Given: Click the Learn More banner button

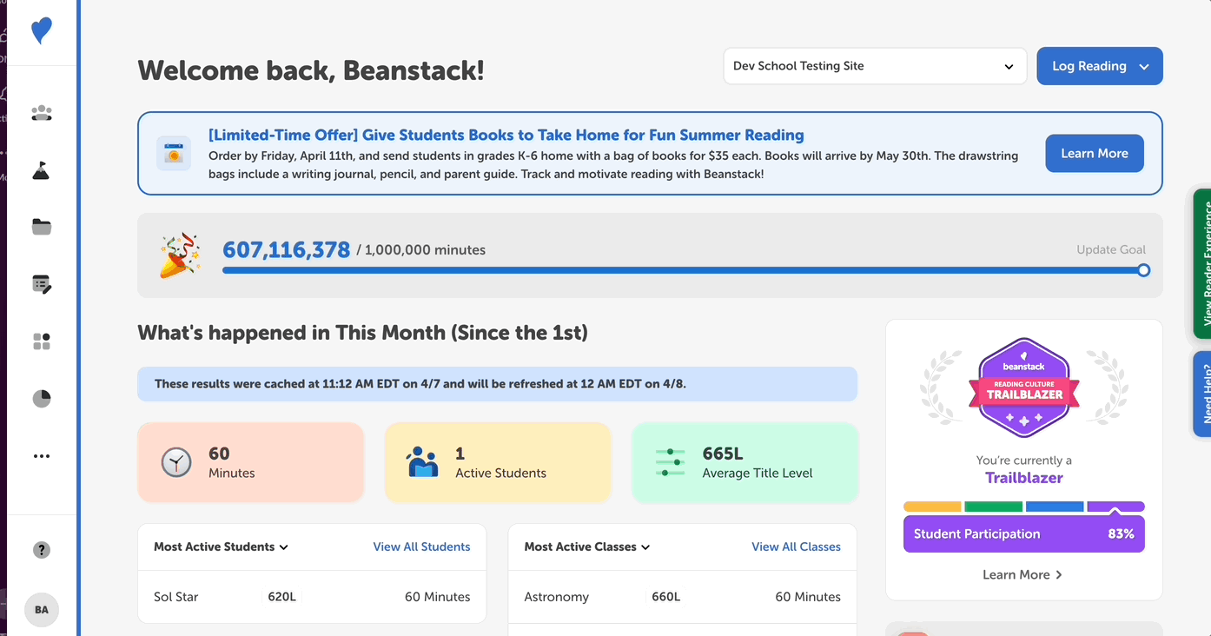Looking at the screenshot, I should [1094, 154].
